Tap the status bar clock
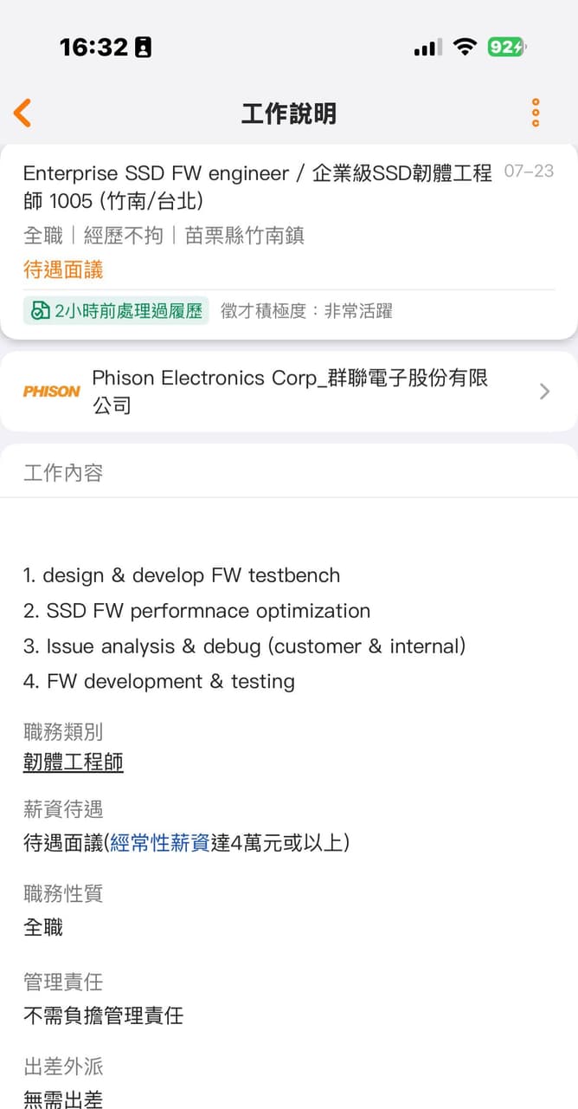Viewport: 578px width, 1109px height. [93, 47]
